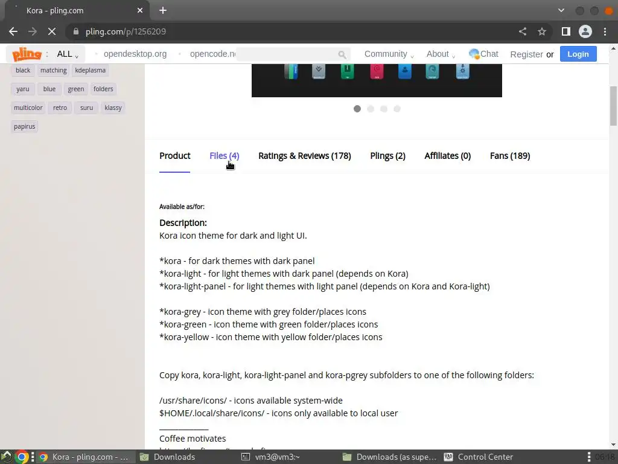The height and width of the screenshot is (464, 618).
Task: Click the browser forward arrow
Action: [33, 31]
